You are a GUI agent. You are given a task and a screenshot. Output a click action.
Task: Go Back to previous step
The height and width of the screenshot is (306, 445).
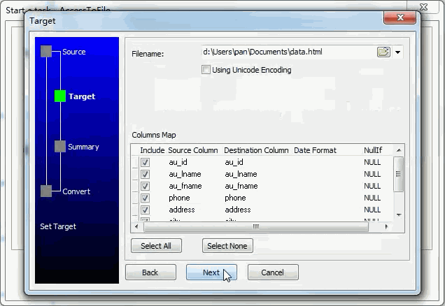pyautogui.click(x=150, y=272)
